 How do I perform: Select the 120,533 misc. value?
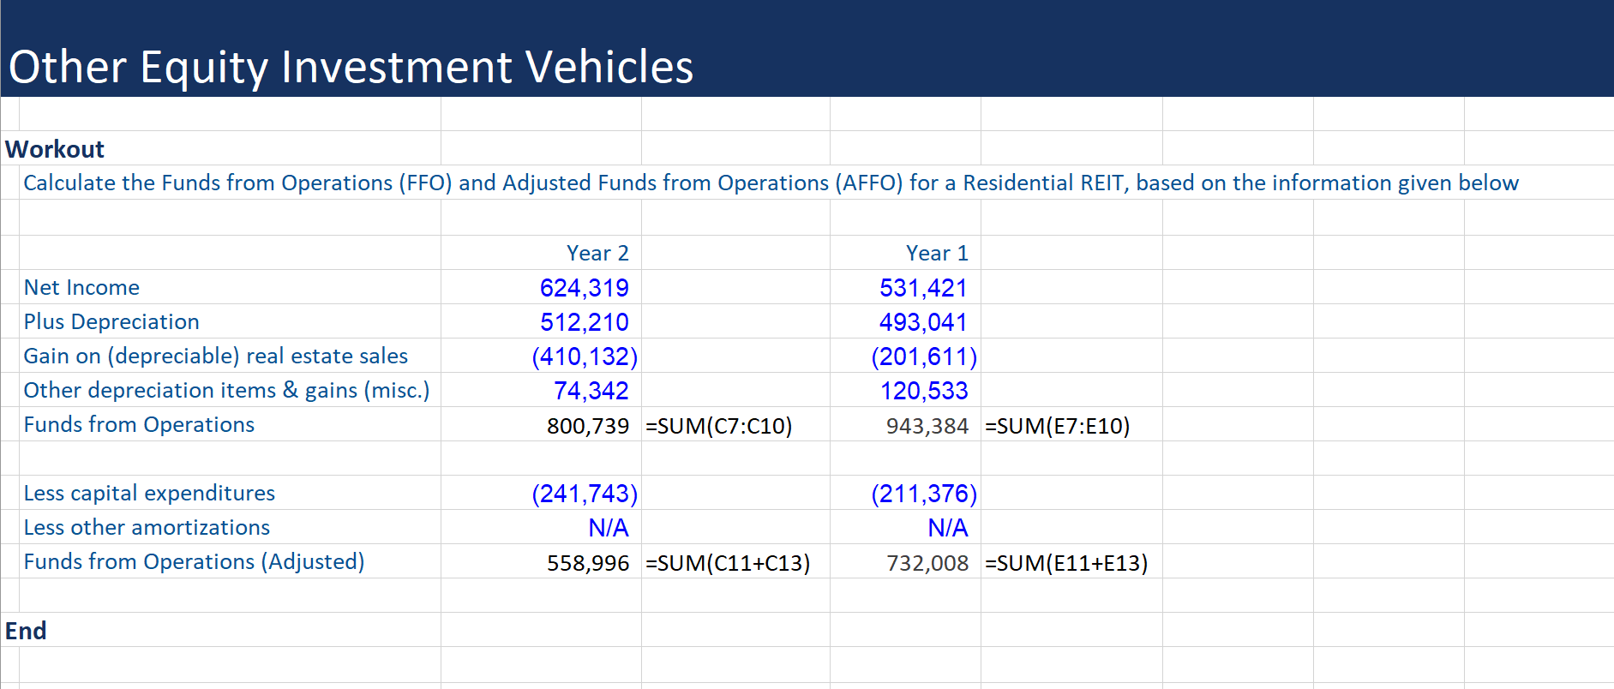click(924, 391)
